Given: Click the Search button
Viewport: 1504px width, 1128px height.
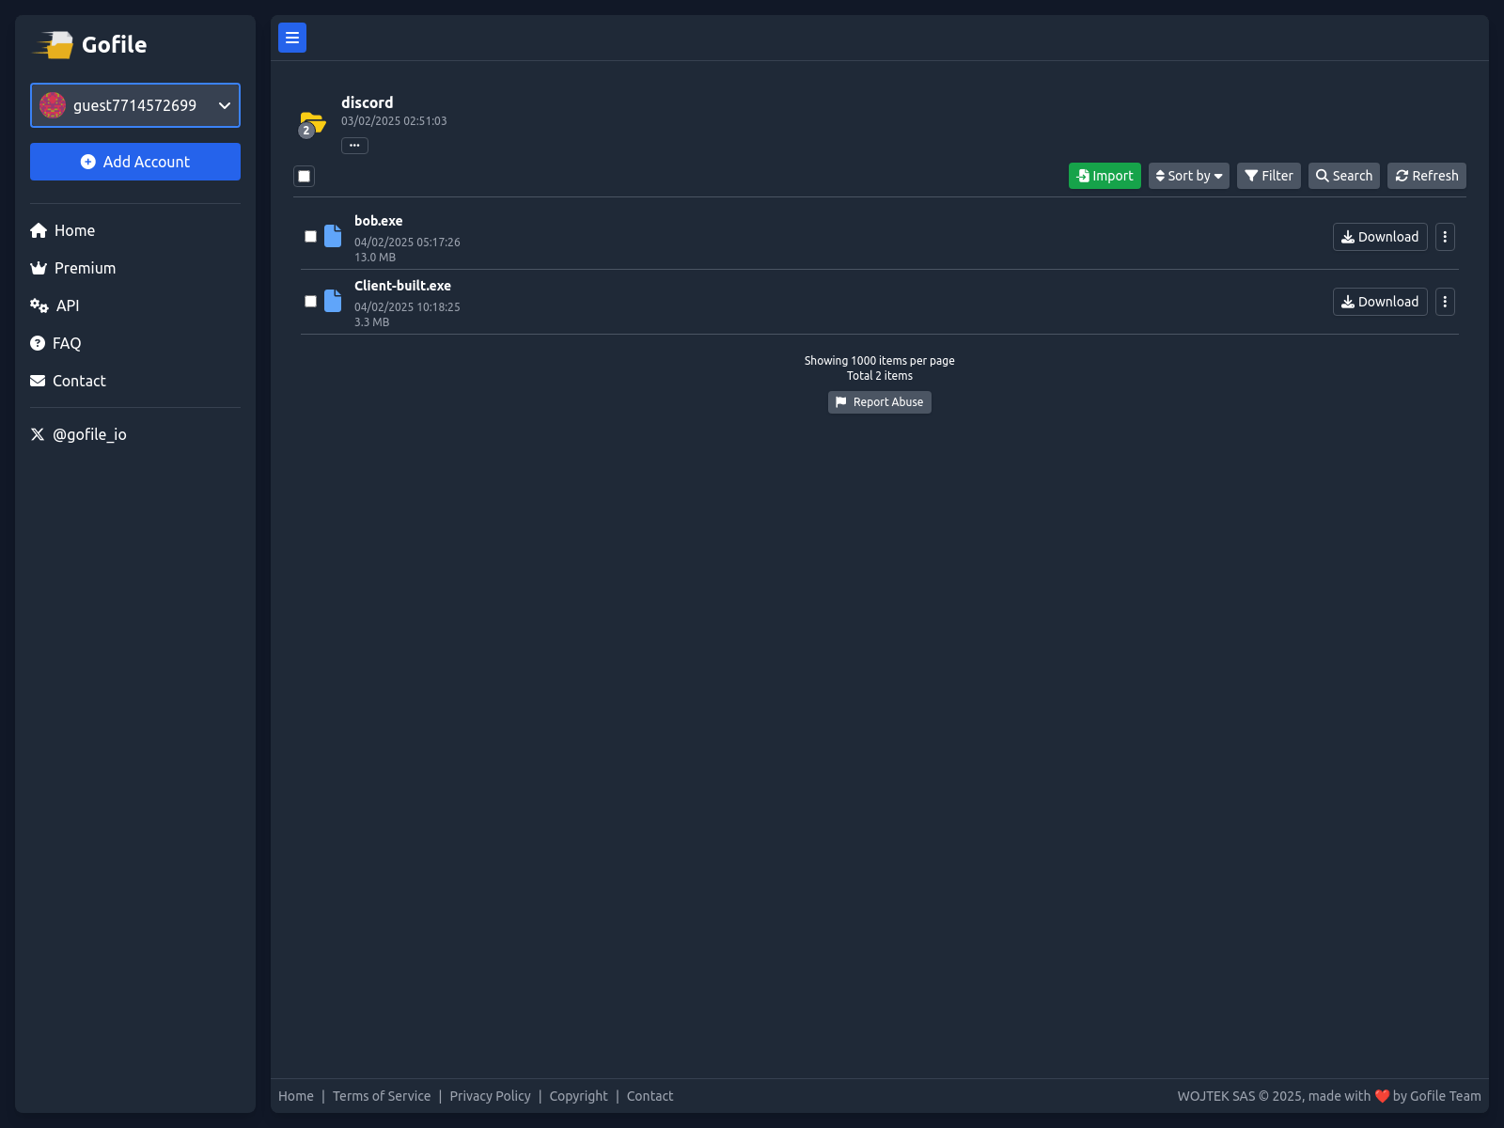Looking at the screenshot, I should (x=1343, y=176).
